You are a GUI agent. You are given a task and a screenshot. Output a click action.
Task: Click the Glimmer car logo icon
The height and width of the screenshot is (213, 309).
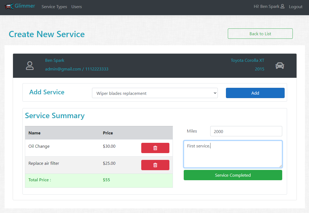point(9,6)
